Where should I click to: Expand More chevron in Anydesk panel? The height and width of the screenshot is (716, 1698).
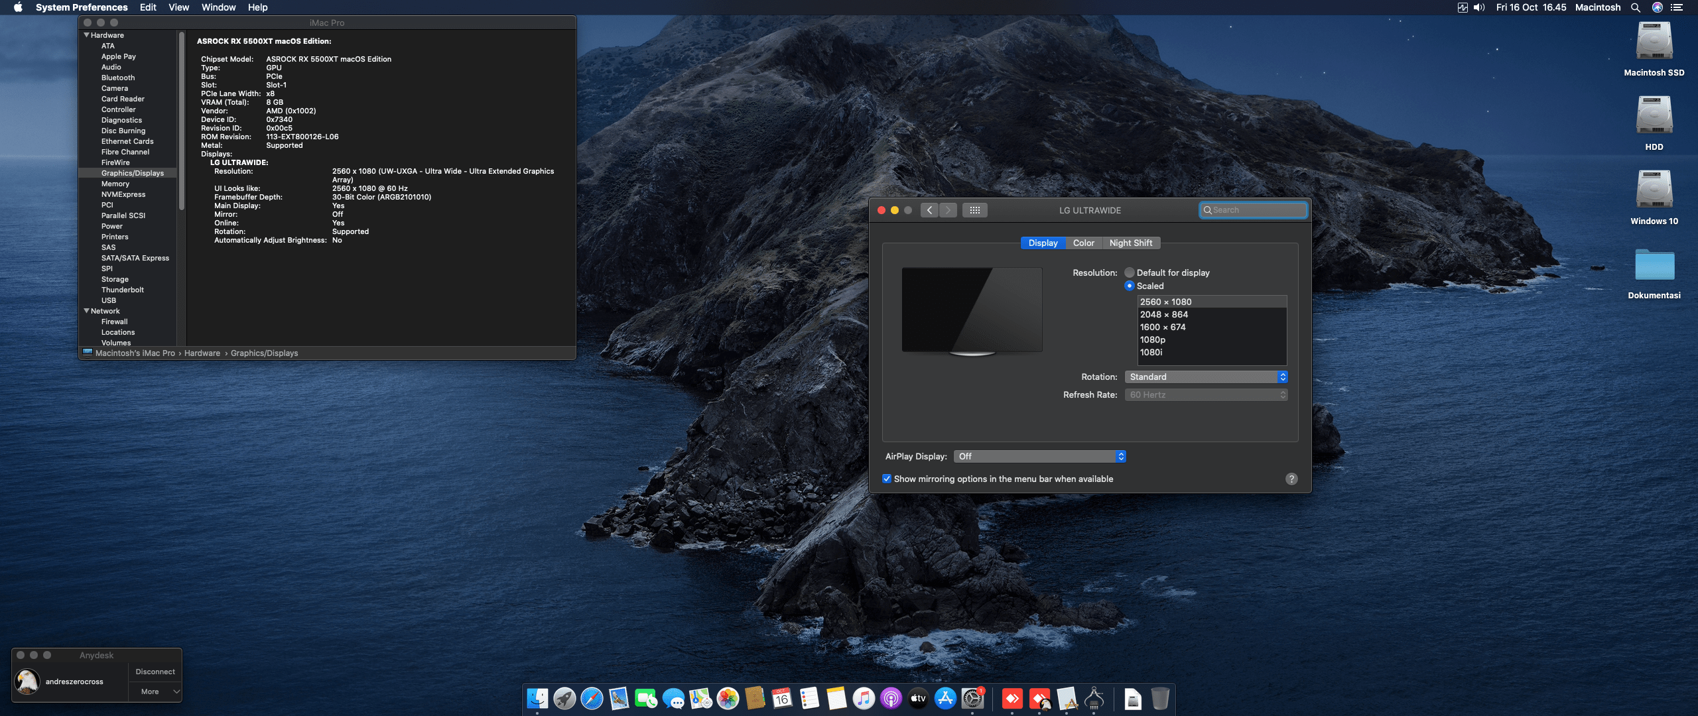(x=176, y=691)
